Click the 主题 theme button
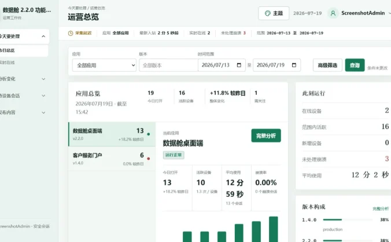 [x=274, y=13]
